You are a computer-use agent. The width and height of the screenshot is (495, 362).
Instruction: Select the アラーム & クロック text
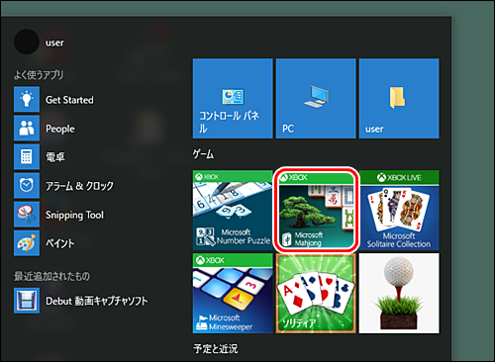79,186
